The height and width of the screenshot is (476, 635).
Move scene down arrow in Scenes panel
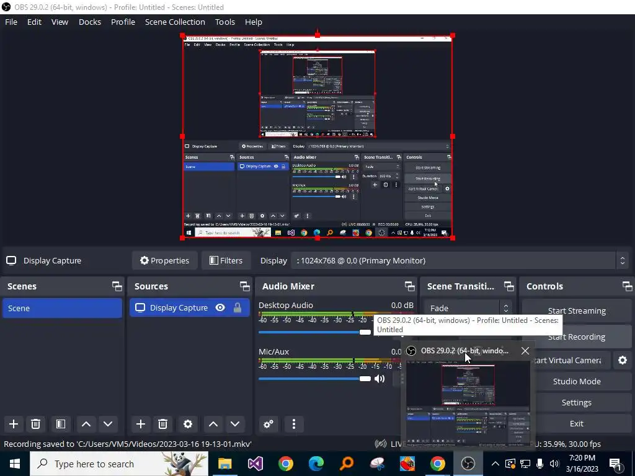108,424
